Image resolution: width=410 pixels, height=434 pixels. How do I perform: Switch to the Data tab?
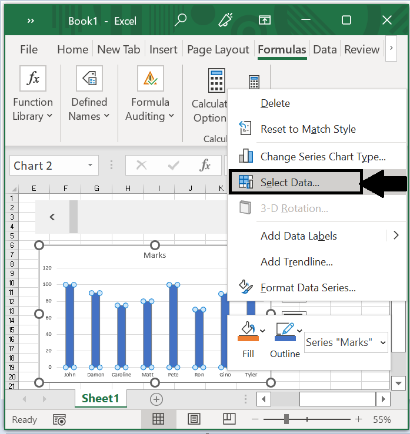(325, 49)
